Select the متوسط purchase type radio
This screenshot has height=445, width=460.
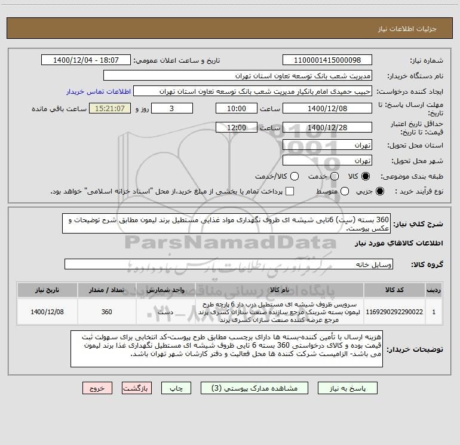(x=345, y=191)
